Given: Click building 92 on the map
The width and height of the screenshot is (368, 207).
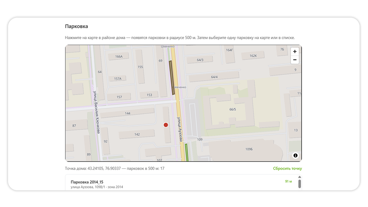Looking at the screenshot, I should (x=106, y=141).
